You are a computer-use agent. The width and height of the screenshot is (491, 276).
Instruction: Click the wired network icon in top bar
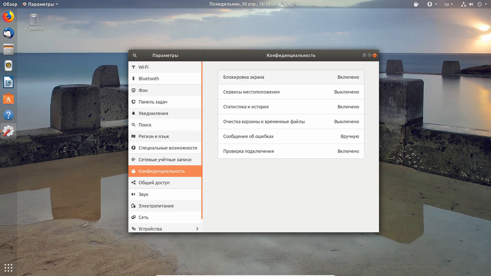pos(463,4)
